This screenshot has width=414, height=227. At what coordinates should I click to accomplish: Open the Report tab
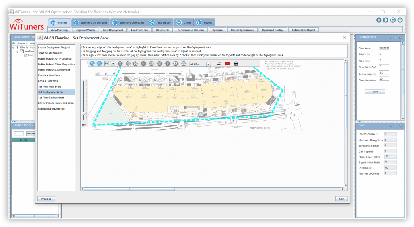pos(205,23)
